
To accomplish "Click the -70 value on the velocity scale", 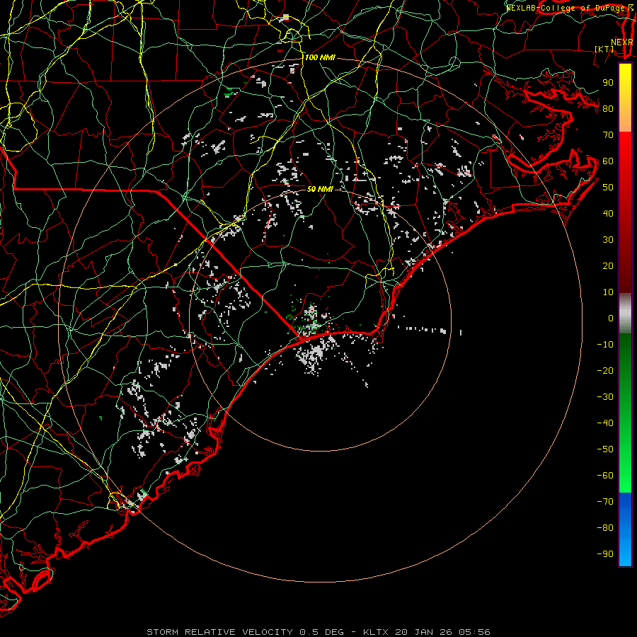I will click(605, 502).
